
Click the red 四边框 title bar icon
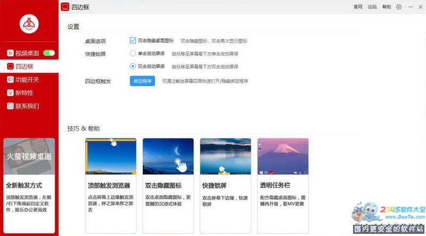coord(65,7)
